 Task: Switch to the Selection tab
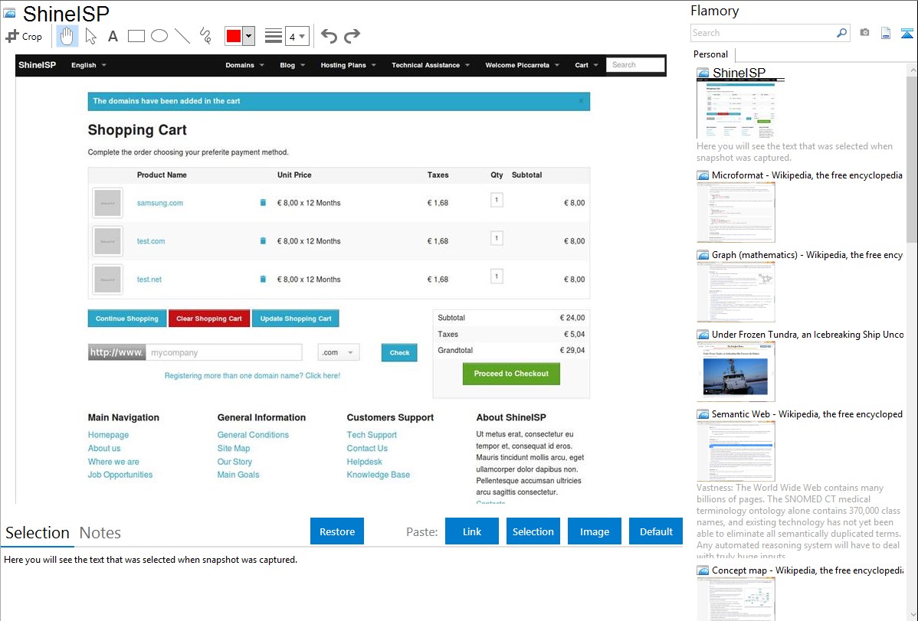[38, 533]
